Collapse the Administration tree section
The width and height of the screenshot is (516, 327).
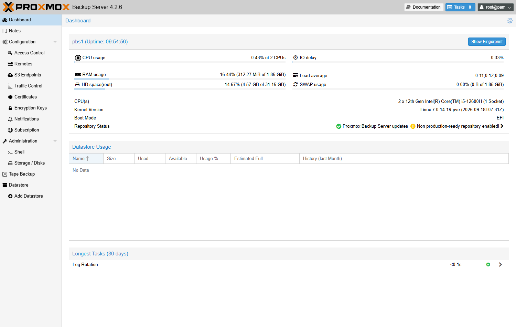55,141
